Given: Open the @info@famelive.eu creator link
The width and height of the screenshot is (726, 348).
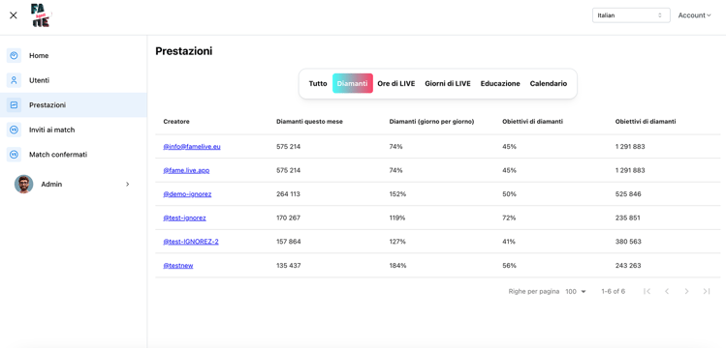Looking at the screenshot, I should [x=192, y=147].
